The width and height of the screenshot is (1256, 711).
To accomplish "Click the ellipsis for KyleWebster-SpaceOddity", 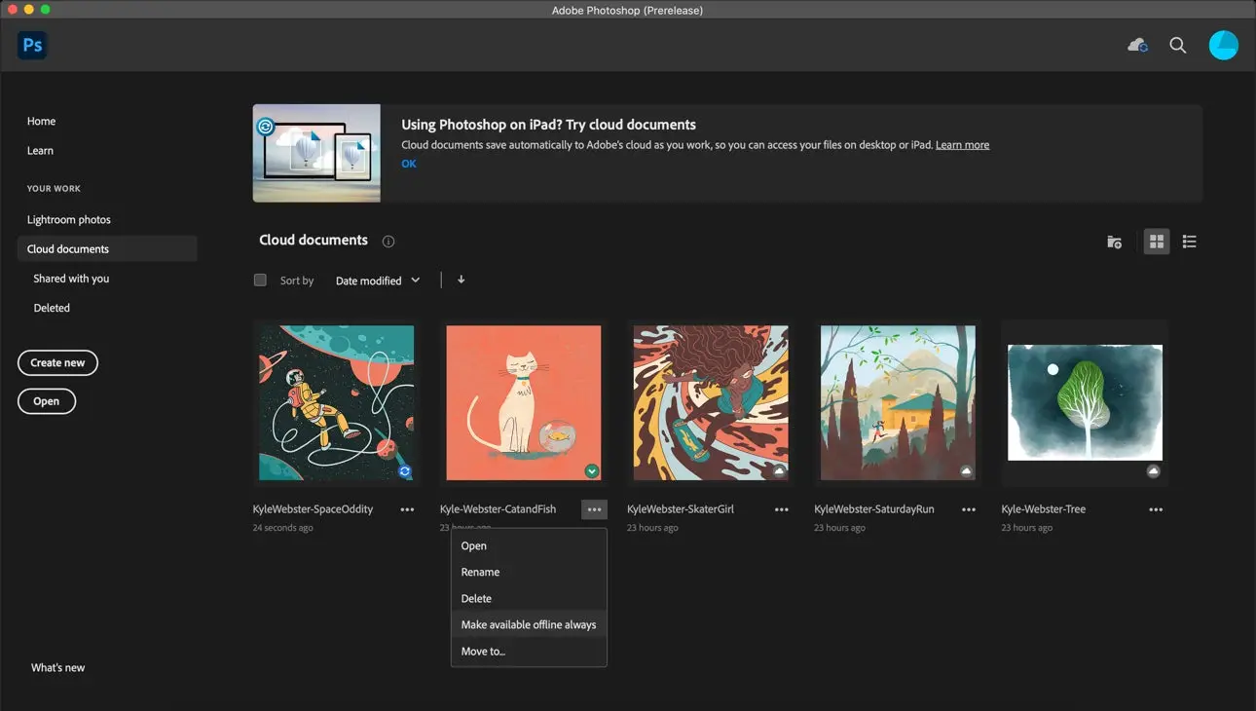I will (x=407, y=508).
